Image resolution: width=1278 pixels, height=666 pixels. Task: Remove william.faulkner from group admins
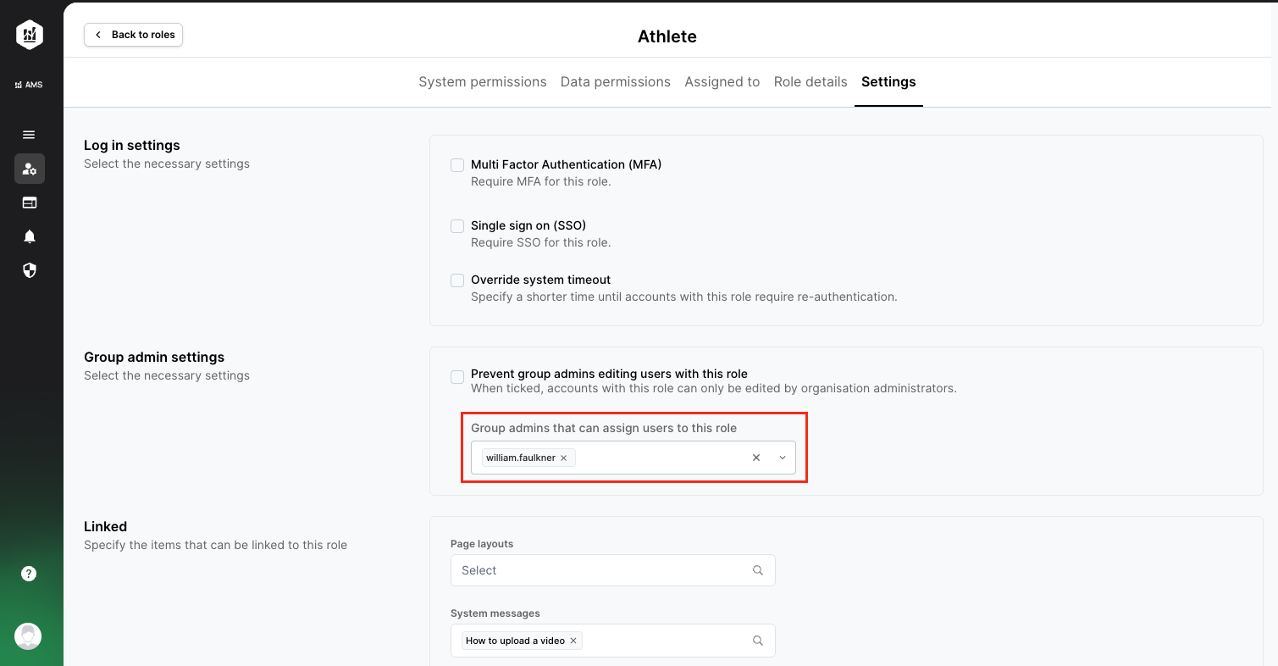[x=564, y=458]
